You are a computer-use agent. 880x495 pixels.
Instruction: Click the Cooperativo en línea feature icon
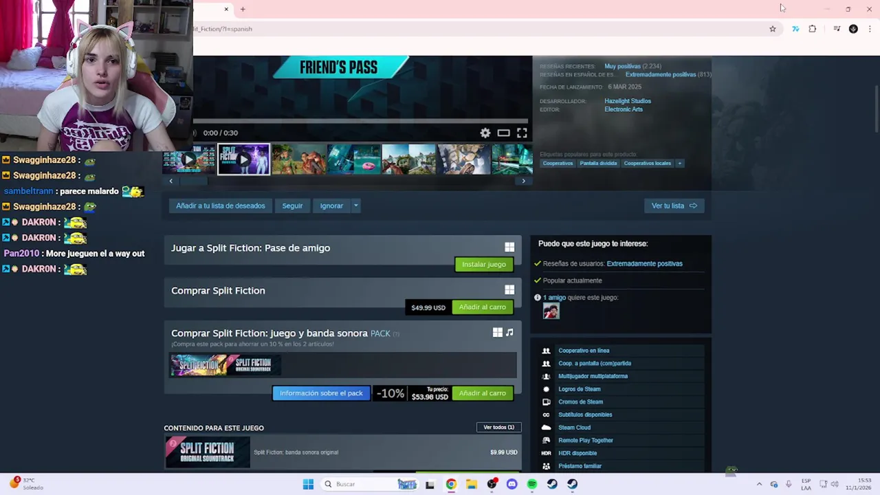(x=547, y=351)
